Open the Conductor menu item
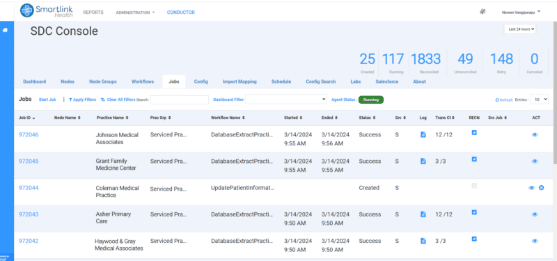This screenshot has width=557, height=261. pos(181,13)
